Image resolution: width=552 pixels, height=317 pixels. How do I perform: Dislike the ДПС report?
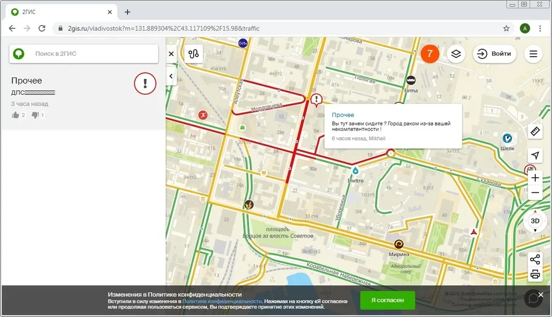click(x=35, y=115)
